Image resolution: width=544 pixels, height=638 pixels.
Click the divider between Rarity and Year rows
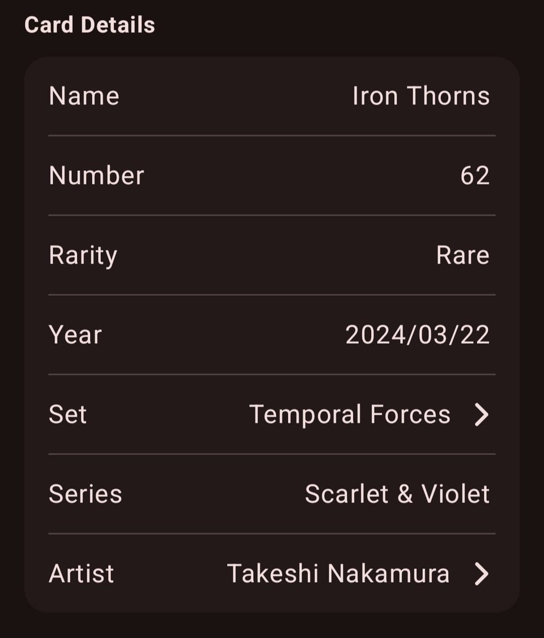[x=272, y=295]
